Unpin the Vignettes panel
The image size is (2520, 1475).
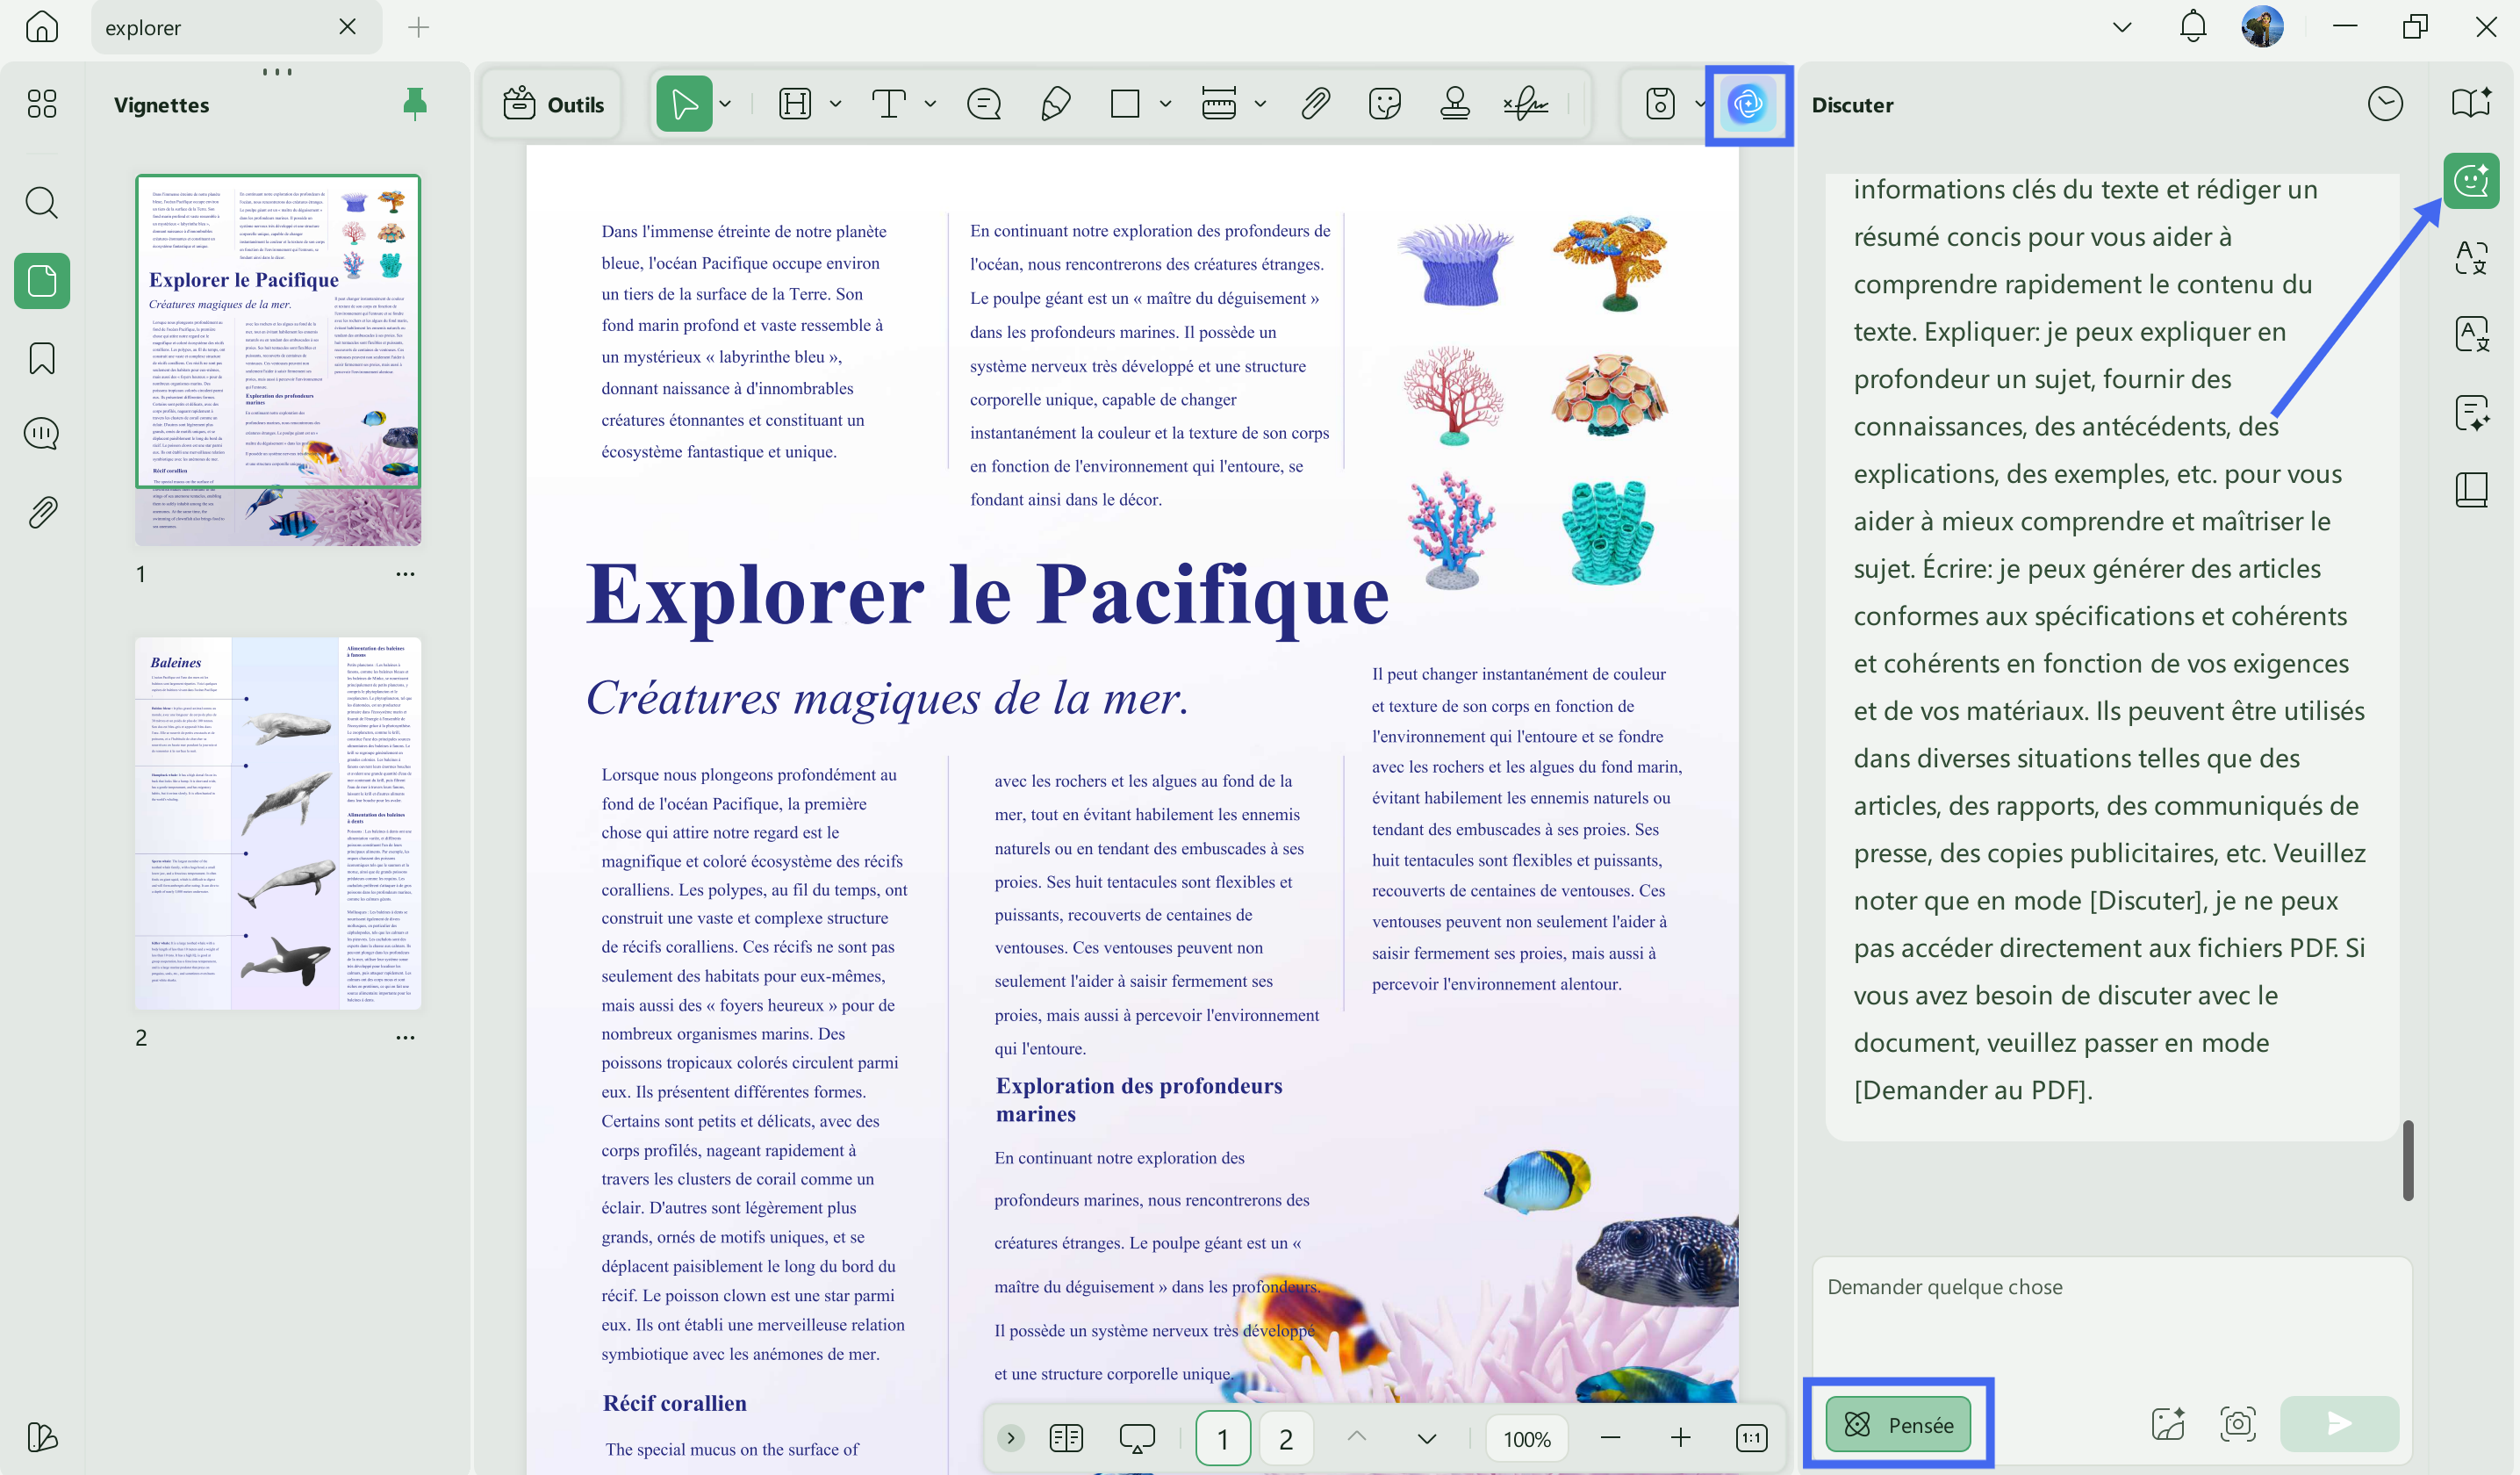click(415, 104)
